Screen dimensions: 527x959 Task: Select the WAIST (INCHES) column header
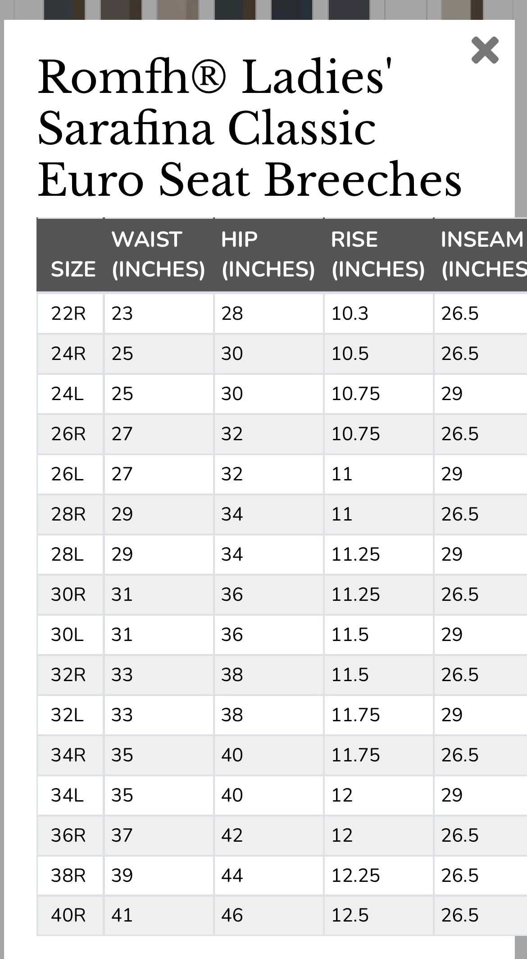tap(159, 254)
